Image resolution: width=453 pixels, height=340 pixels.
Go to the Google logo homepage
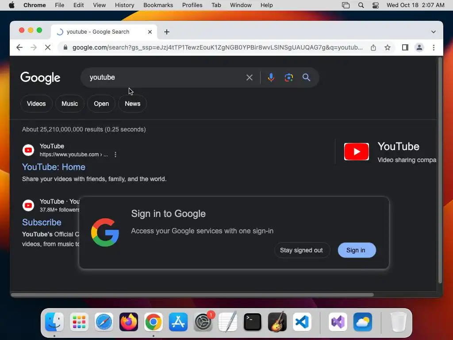pos(40,77)
